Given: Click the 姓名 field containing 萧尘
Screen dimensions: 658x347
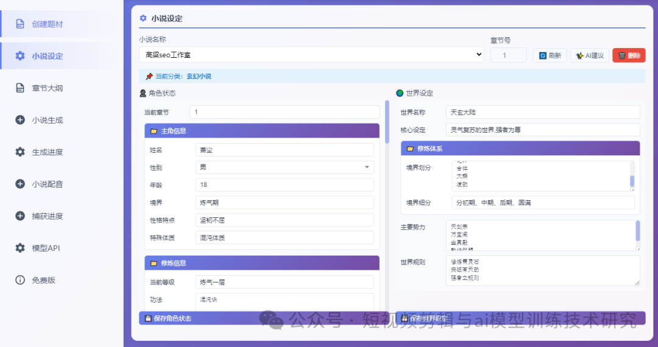Looking at the screenshot, I should click(x=285, y=150).
